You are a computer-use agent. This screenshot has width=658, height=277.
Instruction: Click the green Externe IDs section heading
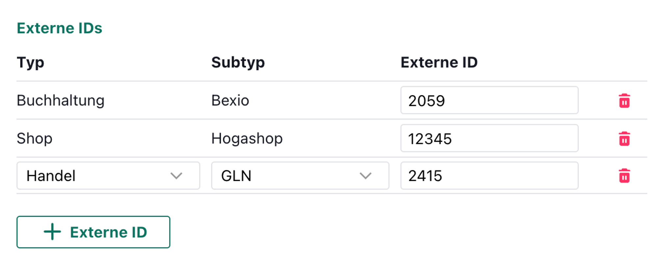click(60, 28)
